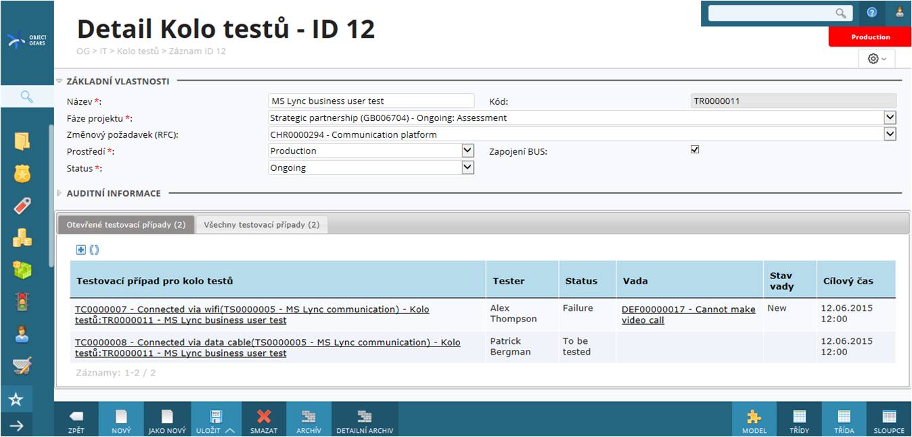
Task: Open the green cubes sidebar module
Action: 22,269
